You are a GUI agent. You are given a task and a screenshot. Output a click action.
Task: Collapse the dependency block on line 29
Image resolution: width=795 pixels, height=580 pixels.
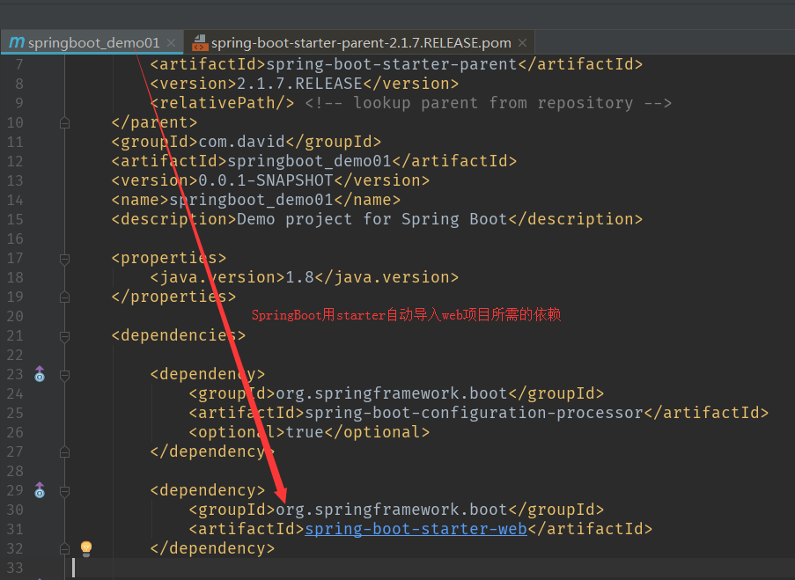(x=64, y=491)
